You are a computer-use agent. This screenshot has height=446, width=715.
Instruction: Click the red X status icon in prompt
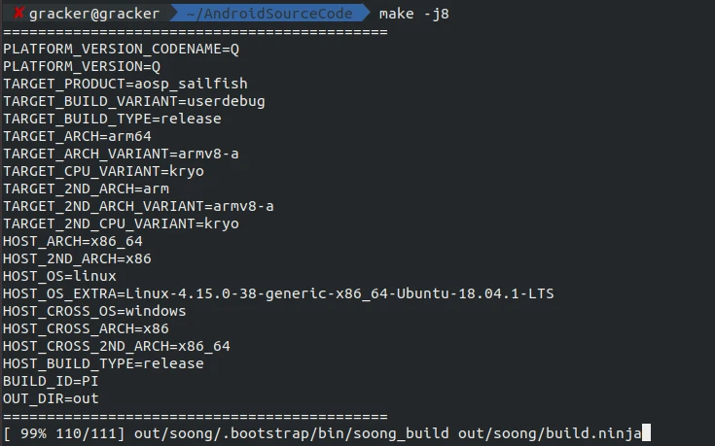18,13
